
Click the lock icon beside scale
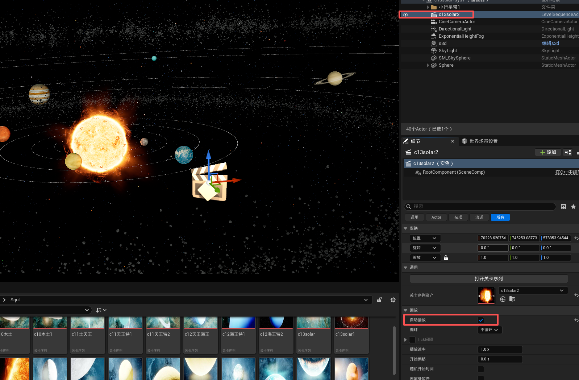(446, 258)
